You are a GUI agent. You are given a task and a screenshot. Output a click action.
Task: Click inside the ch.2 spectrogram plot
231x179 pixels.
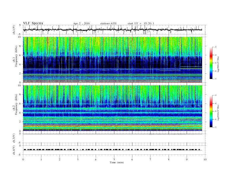click(113, 108)
